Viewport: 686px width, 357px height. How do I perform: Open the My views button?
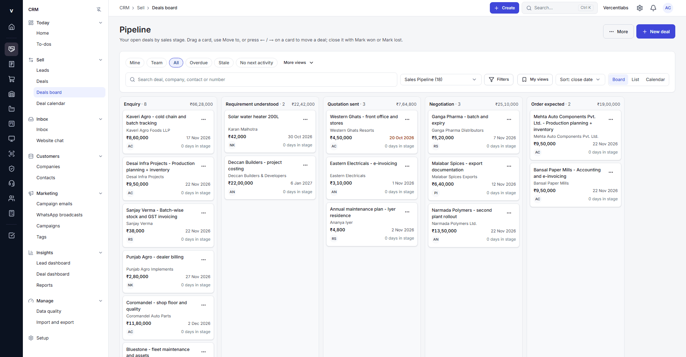(535, 80)
